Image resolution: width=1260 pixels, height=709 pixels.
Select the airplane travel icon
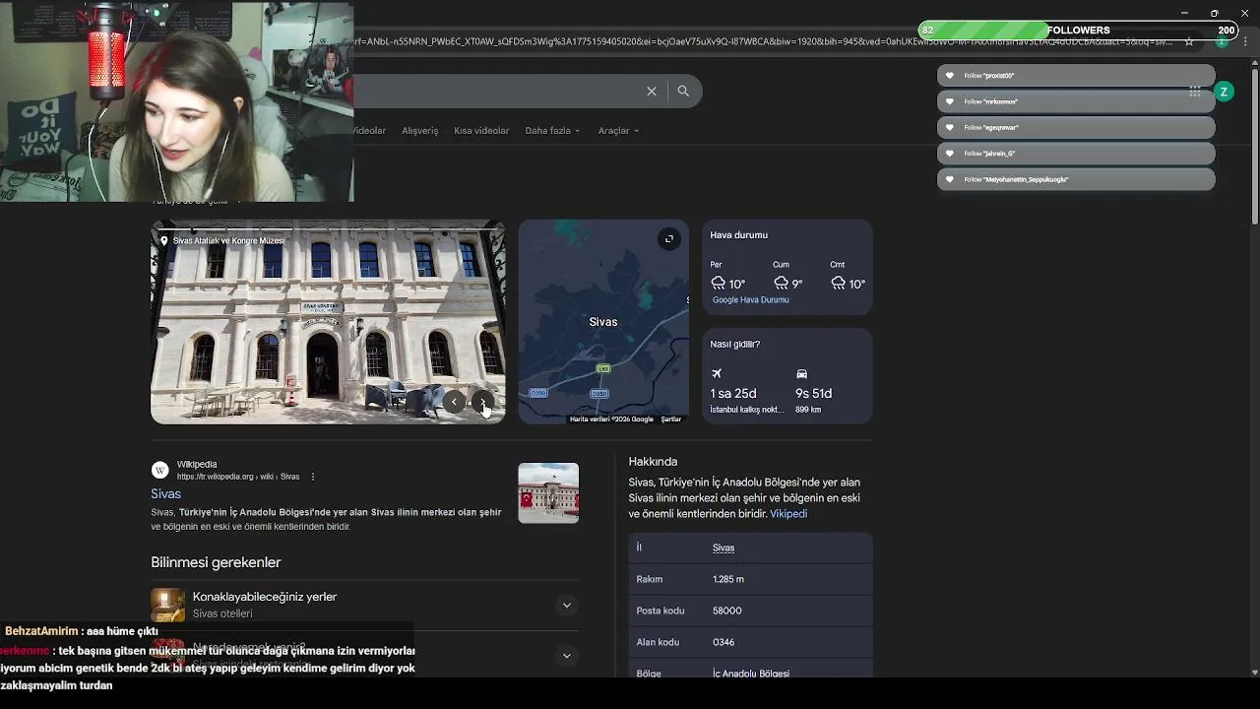(717, 373)
